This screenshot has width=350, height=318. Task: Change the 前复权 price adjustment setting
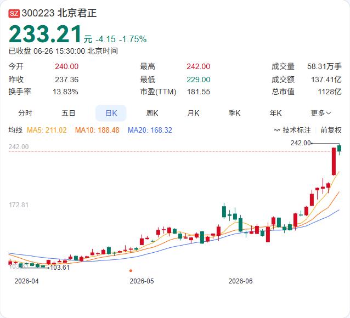pyautogui.click(x=331, y=130)
